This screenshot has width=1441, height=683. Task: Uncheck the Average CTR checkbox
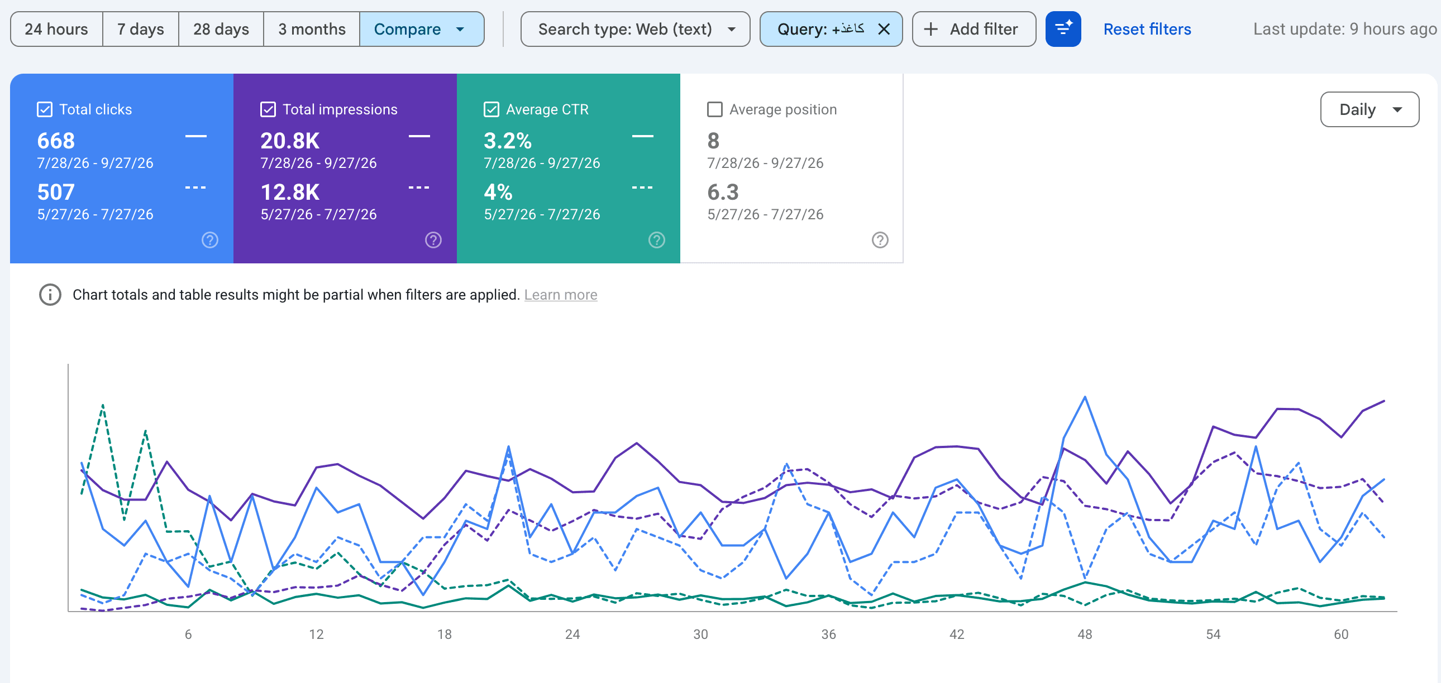point(491,109)
